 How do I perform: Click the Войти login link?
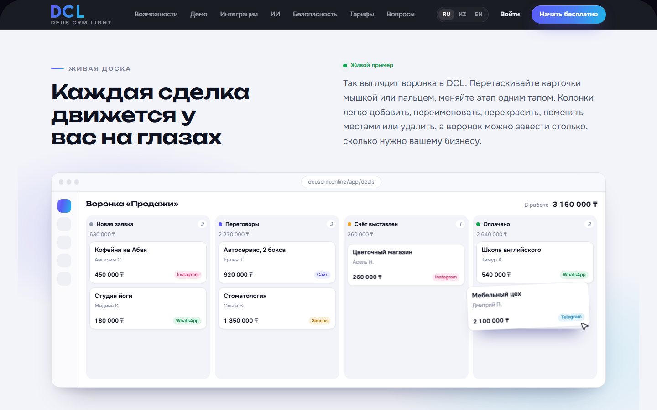click(510, 14)
